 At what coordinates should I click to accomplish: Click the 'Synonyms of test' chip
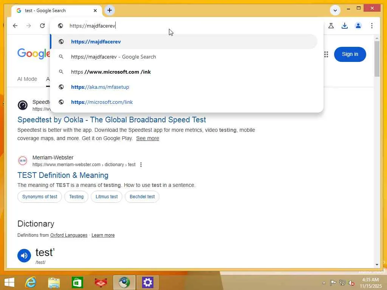(39, 196)
